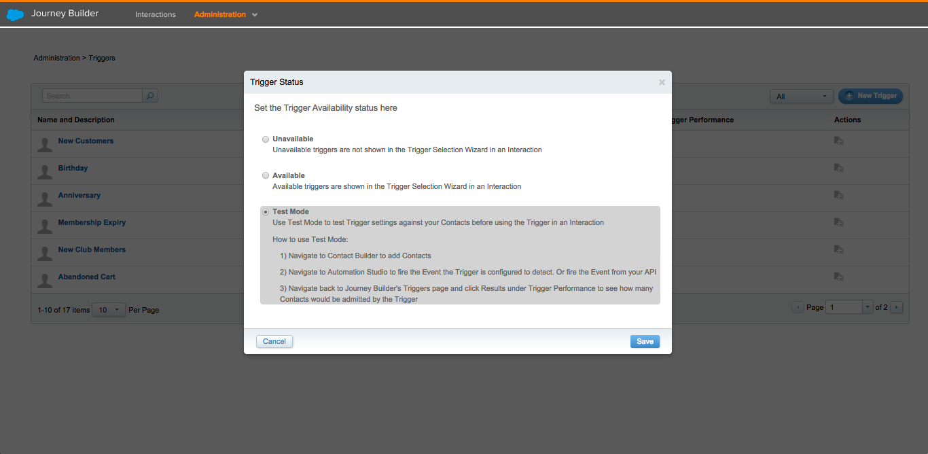The height and width of the screenshot is (454, 928).
Task: Click the Cancel button
Action: coord(274,341)
